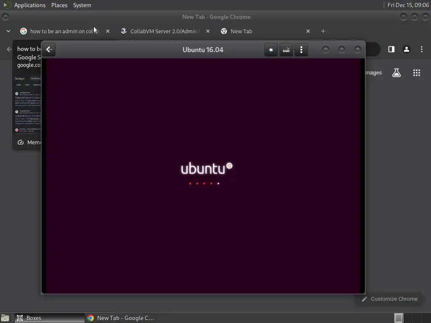Close the CollabVM Server tab

point(208,31)
